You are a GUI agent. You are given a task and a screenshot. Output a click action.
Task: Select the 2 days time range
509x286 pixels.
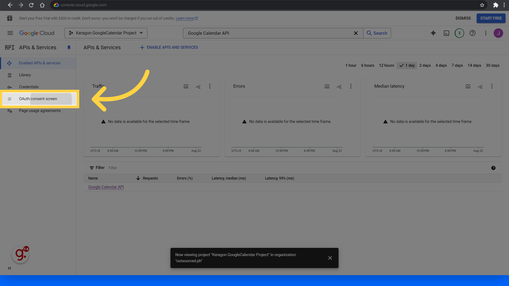coord(425,65)
